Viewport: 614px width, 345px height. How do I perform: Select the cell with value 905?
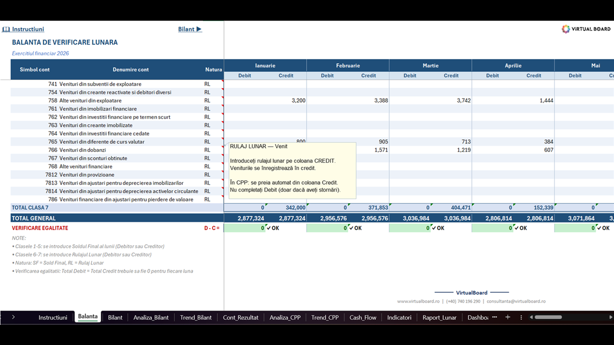point(368,142)
